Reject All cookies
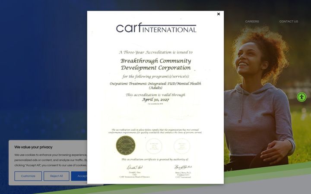This screenshot has width=311, height=194. click(56, 176)
